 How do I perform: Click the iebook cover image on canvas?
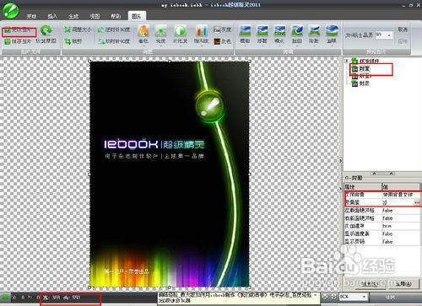tap(170, 174)
